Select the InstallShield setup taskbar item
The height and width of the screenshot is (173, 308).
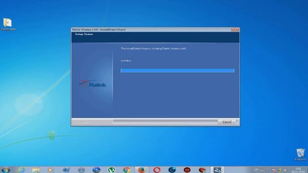pyautogui.click(x=217, y=170)
